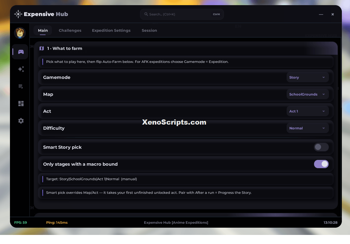350x244 pixels.
Task: Enable the Smart Story pick toggle
Action: pos(321,147)
